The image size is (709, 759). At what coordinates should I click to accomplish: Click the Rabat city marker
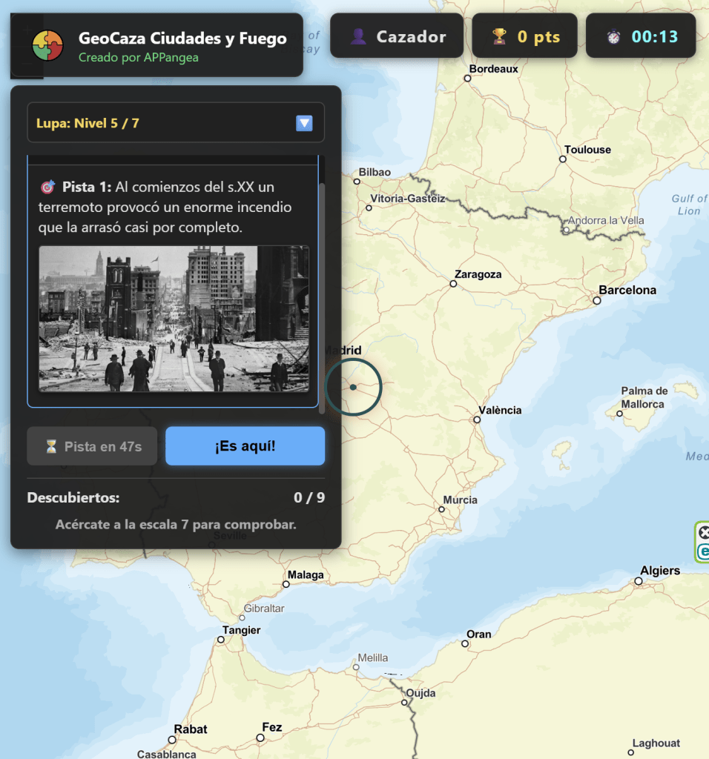(x=172, y=740)
